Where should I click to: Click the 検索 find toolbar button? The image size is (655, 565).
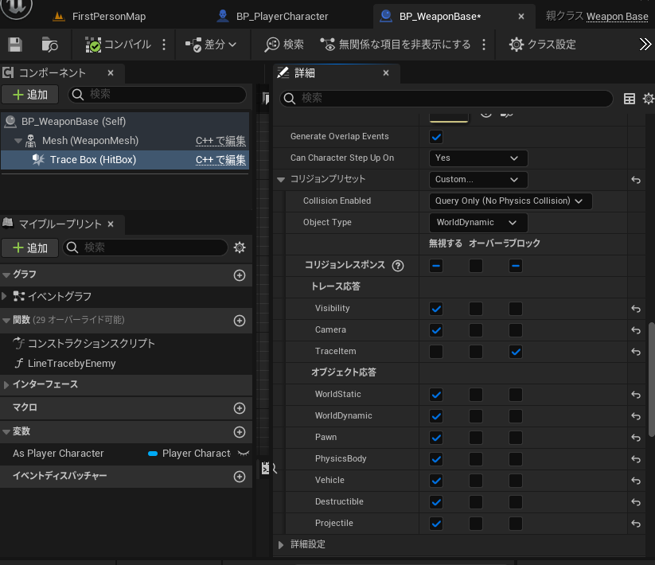[284, 45]
